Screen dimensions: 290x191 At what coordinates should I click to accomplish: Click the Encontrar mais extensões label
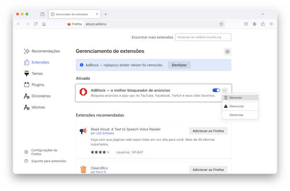[153, 37]
